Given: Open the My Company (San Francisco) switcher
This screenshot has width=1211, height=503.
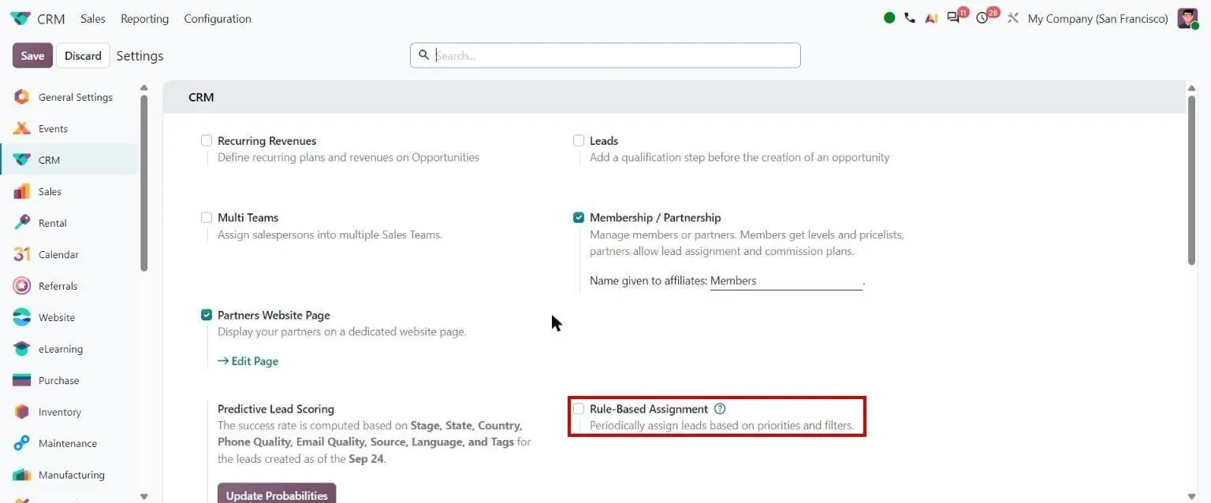Looking at the screenshot, I should tap(1097, 18).
